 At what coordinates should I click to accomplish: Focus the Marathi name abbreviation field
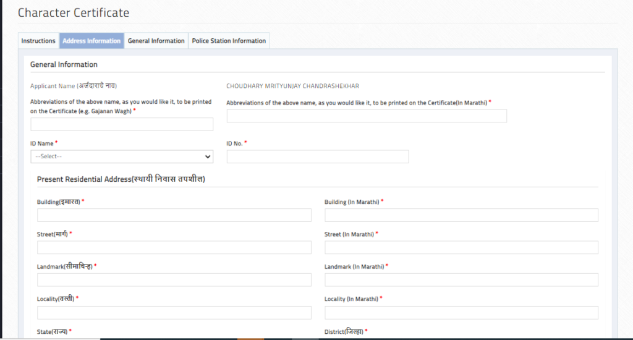click(367, 116)
